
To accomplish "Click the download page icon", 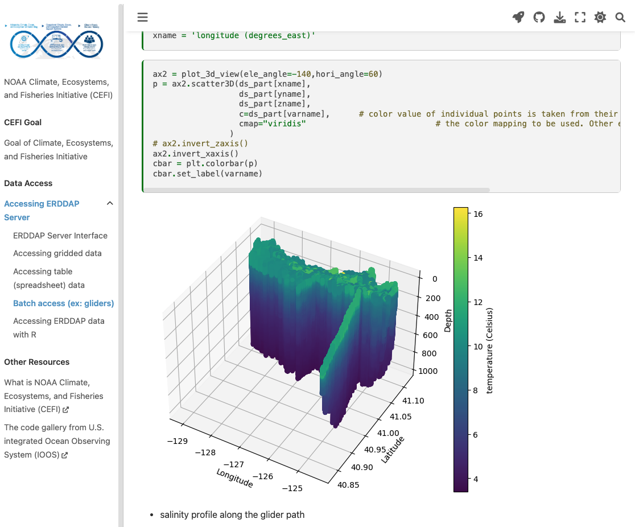I will (560, 17).
